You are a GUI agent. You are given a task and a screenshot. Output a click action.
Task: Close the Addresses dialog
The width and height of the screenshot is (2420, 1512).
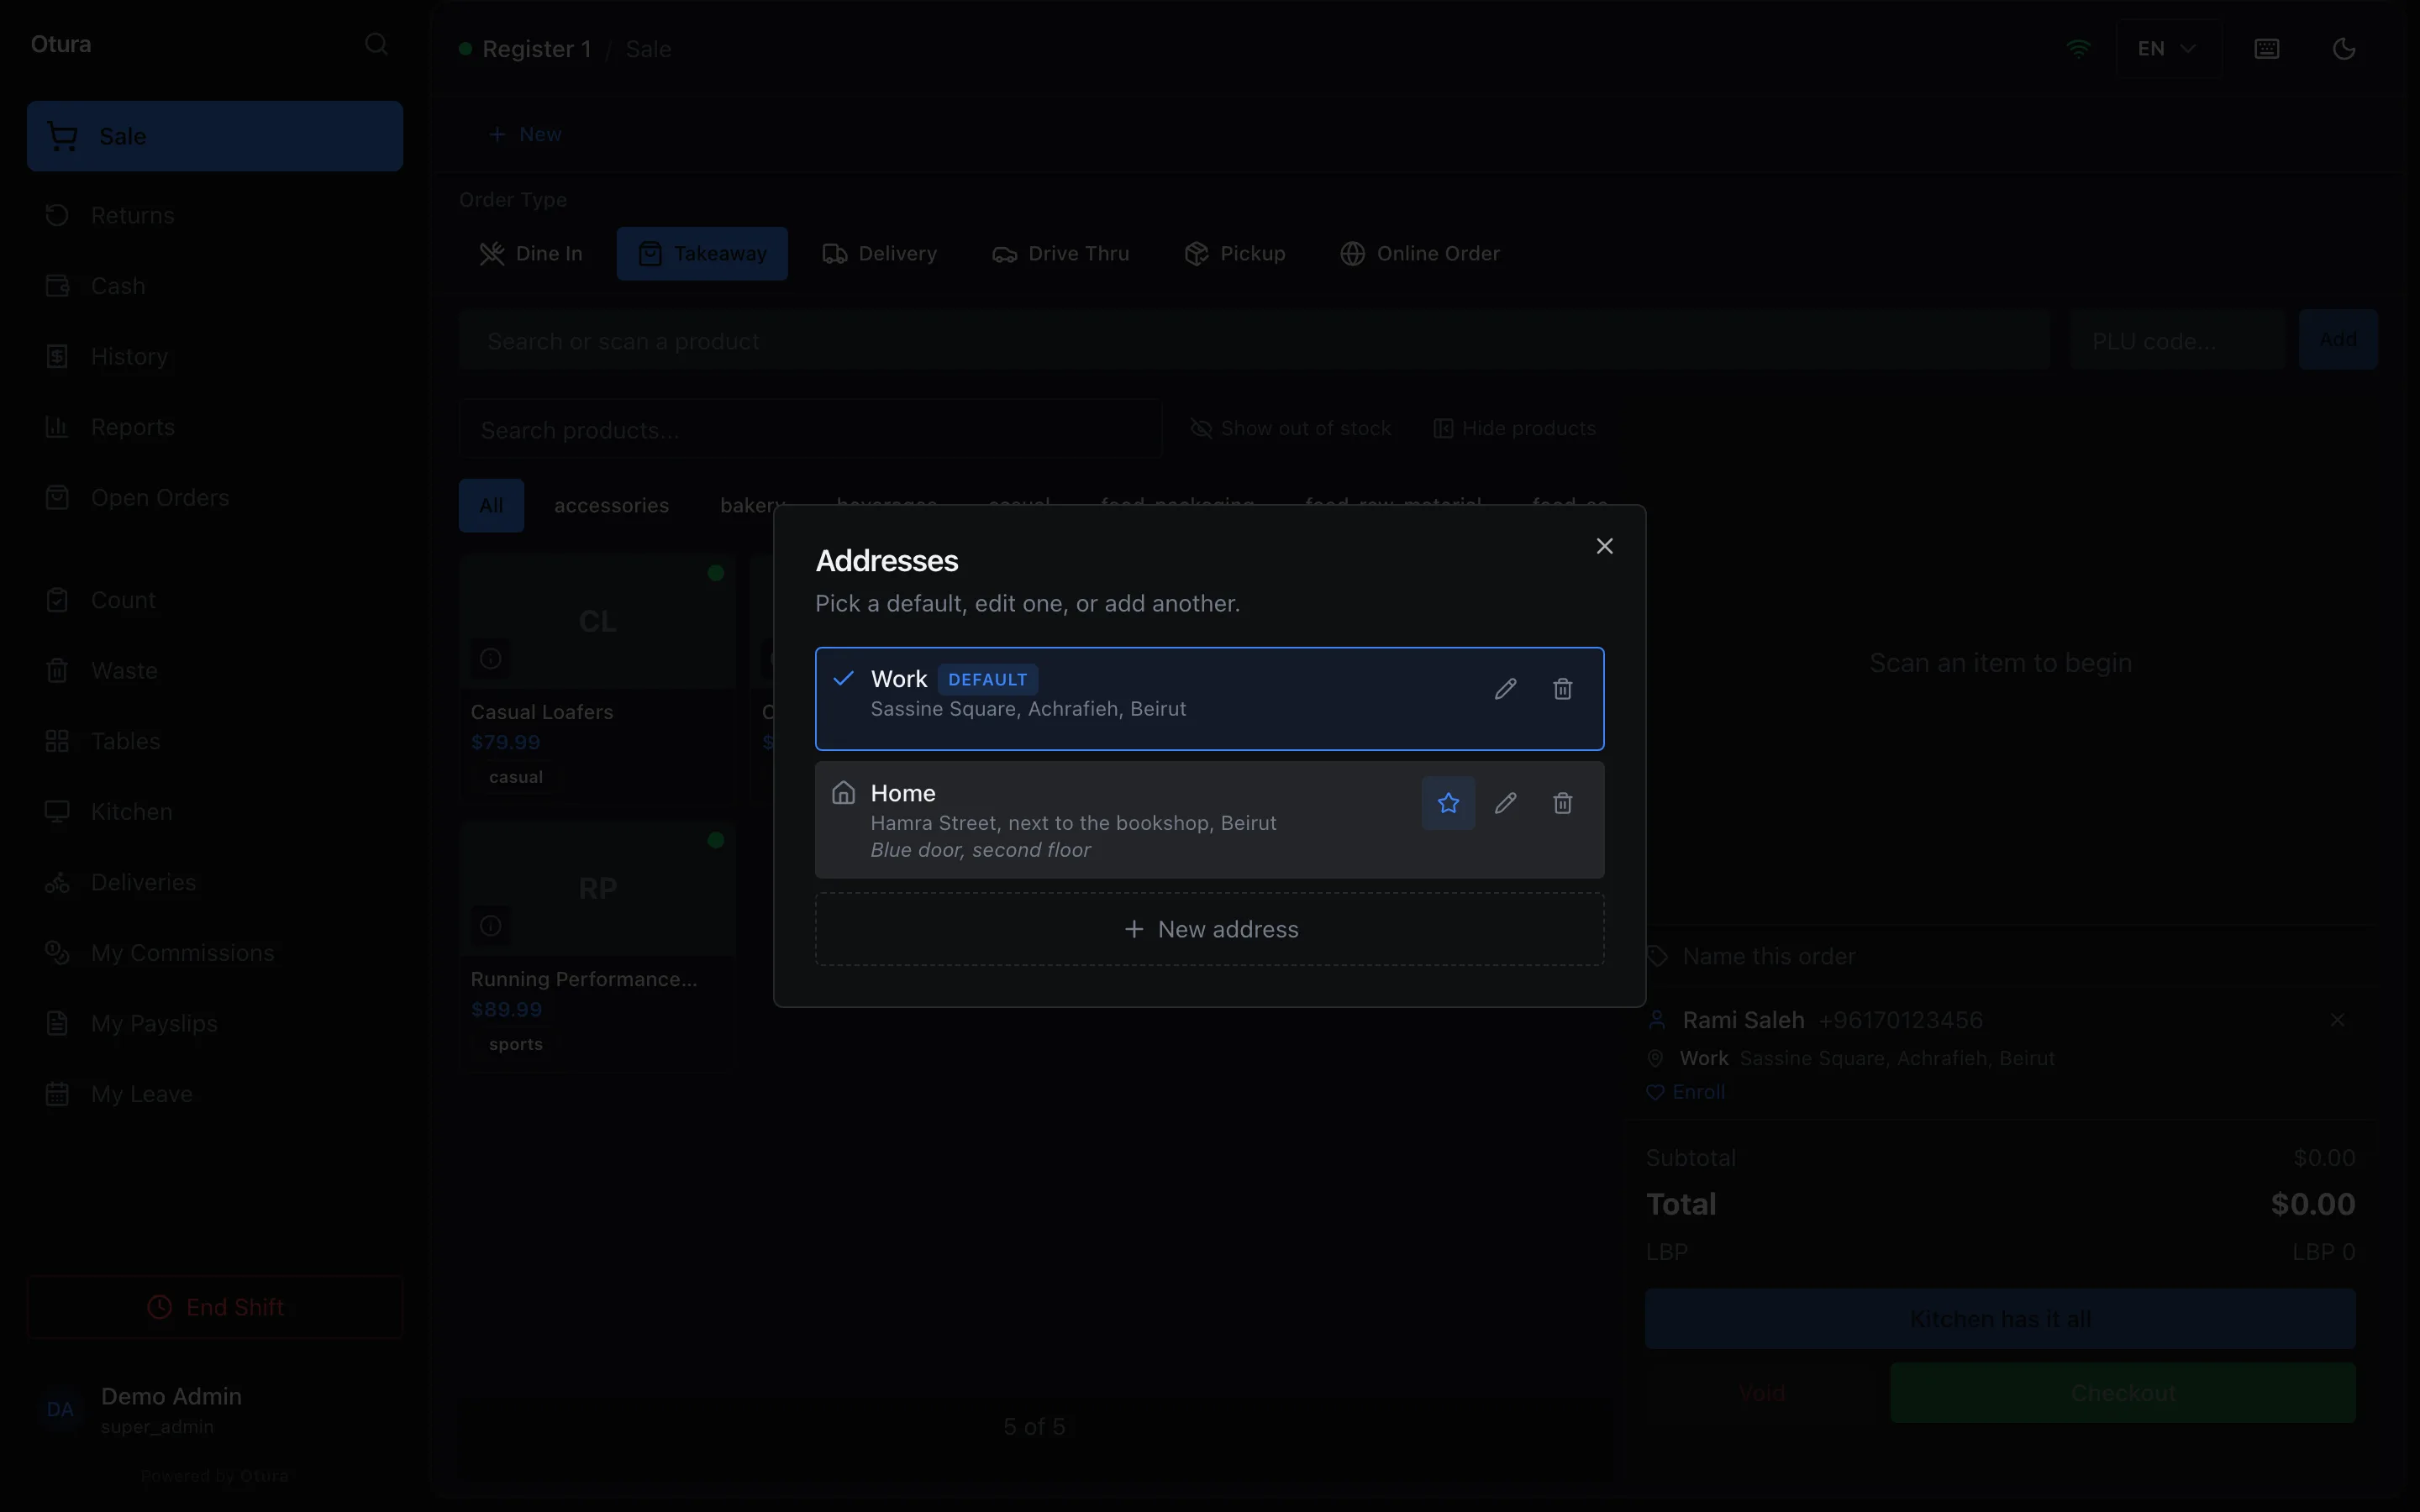tap(1604, 546)
